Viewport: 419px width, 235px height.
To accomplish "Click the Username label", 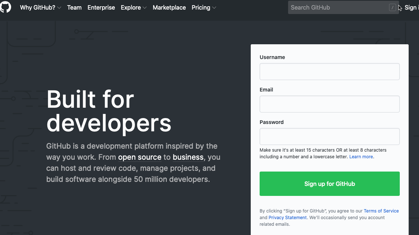I will click(272, 57).
